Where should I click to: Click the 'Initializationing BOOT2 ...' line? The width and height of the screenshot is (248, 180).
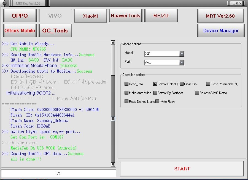(x=31, y=93)
